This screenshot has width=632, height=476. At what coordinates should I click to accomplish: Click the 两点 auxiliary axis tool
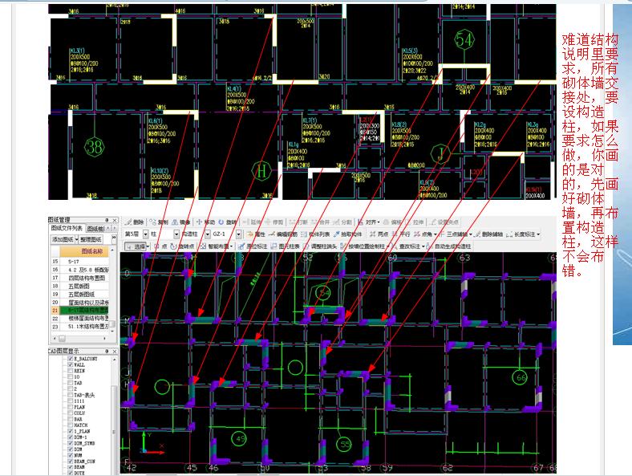(x=379, y=234)
